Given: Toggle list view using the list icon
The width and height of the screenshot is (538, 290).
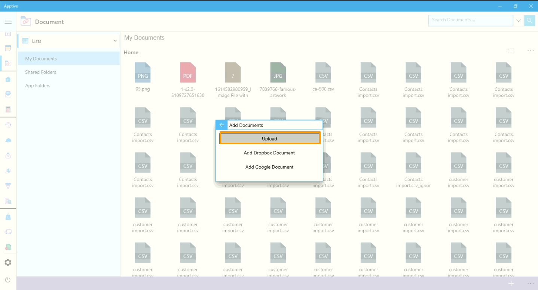Looking at the screenshot, I should [x=511, y=50].
